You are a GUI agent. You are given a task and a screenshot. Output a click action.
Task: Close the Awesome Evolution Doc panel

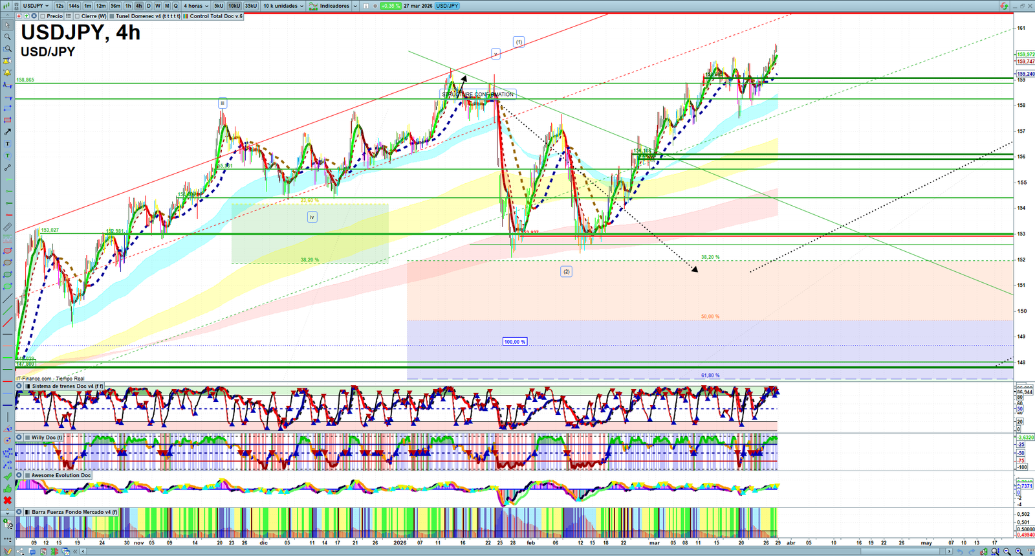[x=19, y=475]
